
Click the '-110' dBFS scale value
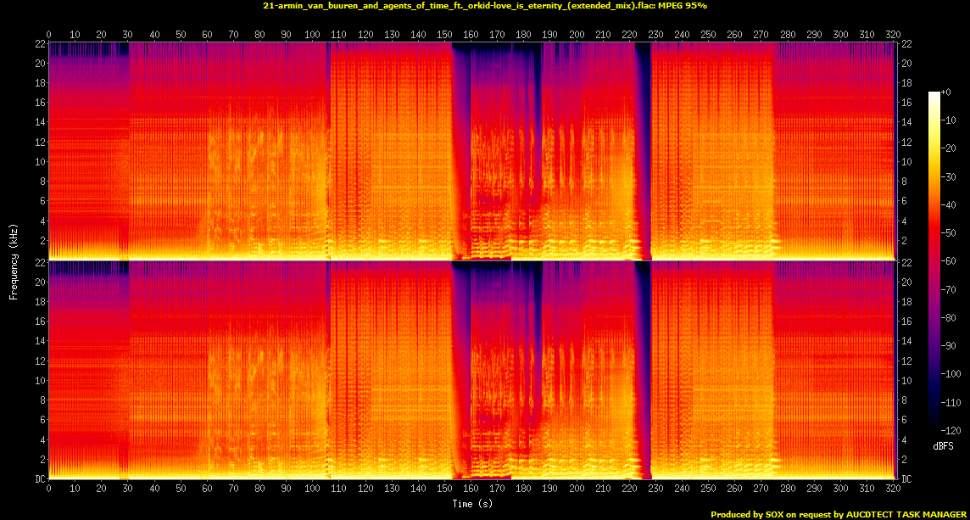950,402
